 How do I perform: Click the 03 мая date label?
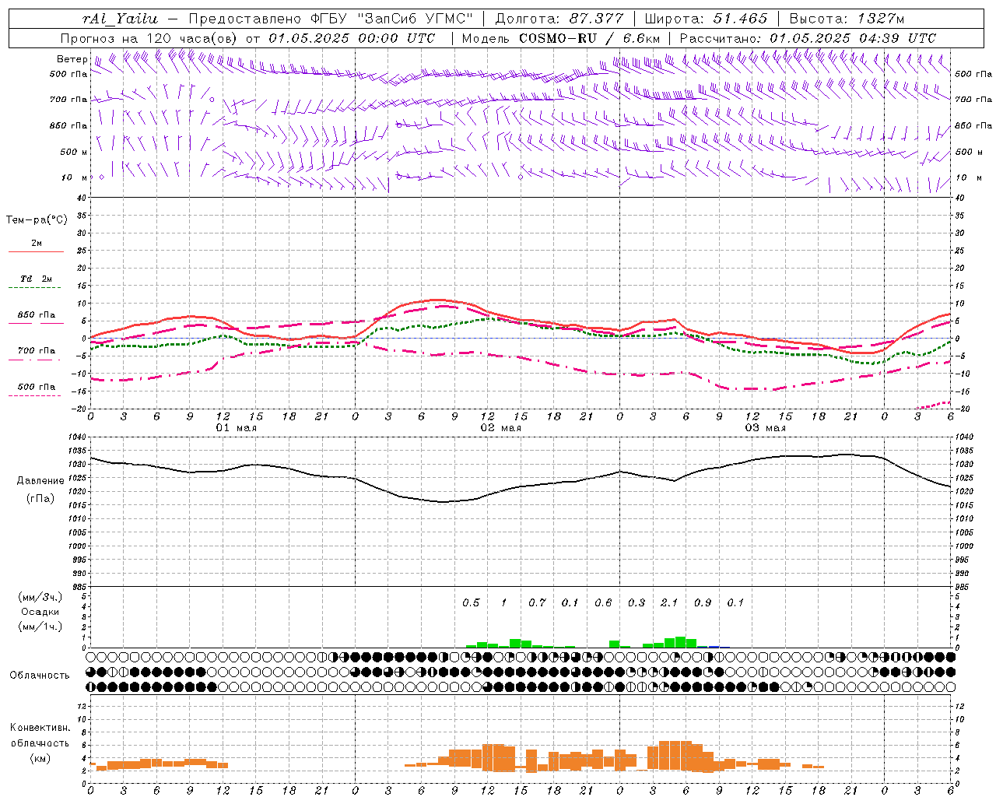766,428
